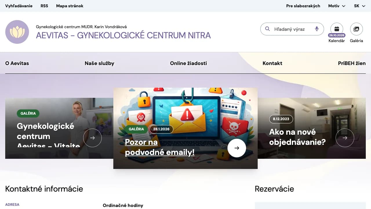
Task: Click the Kontaktné informácie heading
Action: click(x=44, y=189)
